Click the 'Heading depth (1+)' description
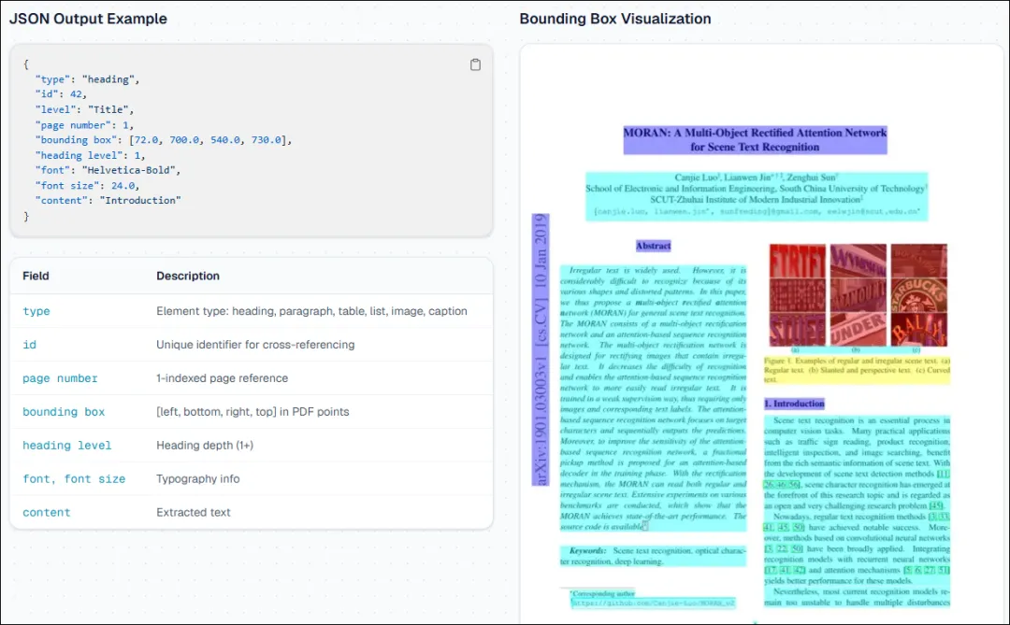Viewport: 1010px width, 625px height. pyautogui.click(x=205, y=445)
